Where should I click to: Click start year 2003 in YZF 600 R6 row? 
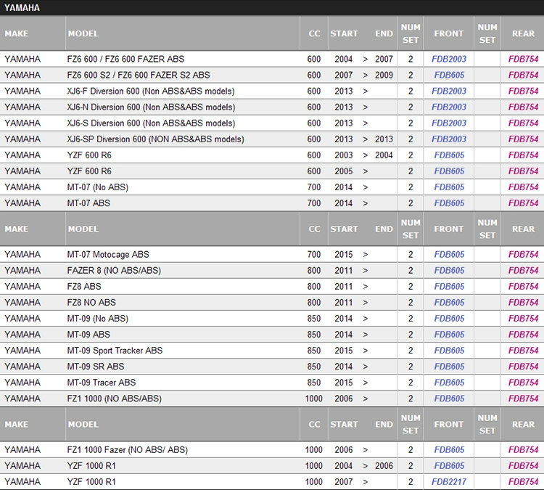344,155
